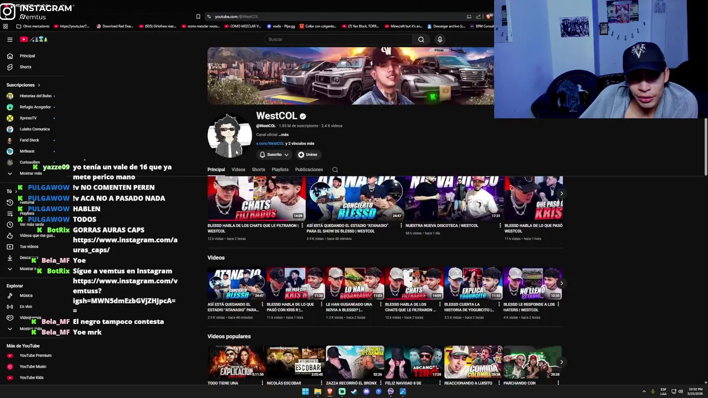Click YouTube Music sidebar icon
The width and height of the screenshot is (708, 398).
tap(10, 366)
